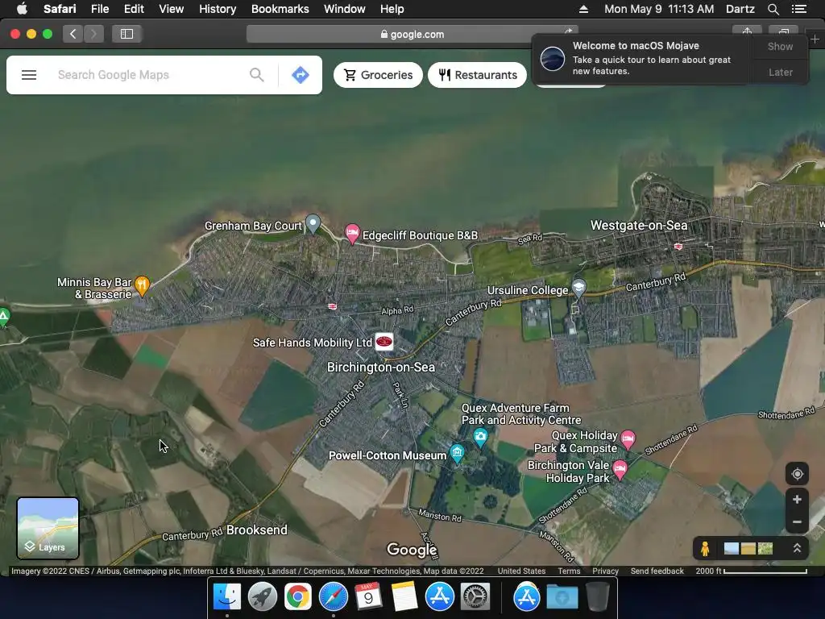Click the Minnis Bay Bar restaurant pin
The height and width of the screenshot is (619, 825).
point(142,286)
